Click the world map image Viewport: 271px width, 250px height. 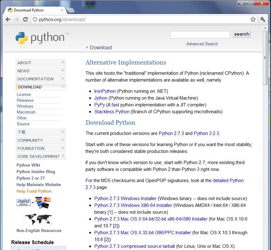(x=38, y=219)
